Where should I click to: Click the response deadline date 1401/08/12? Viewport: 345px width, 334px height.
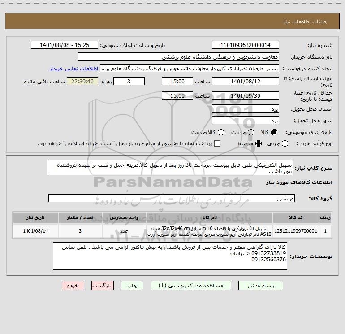click(x=246, y=81)
